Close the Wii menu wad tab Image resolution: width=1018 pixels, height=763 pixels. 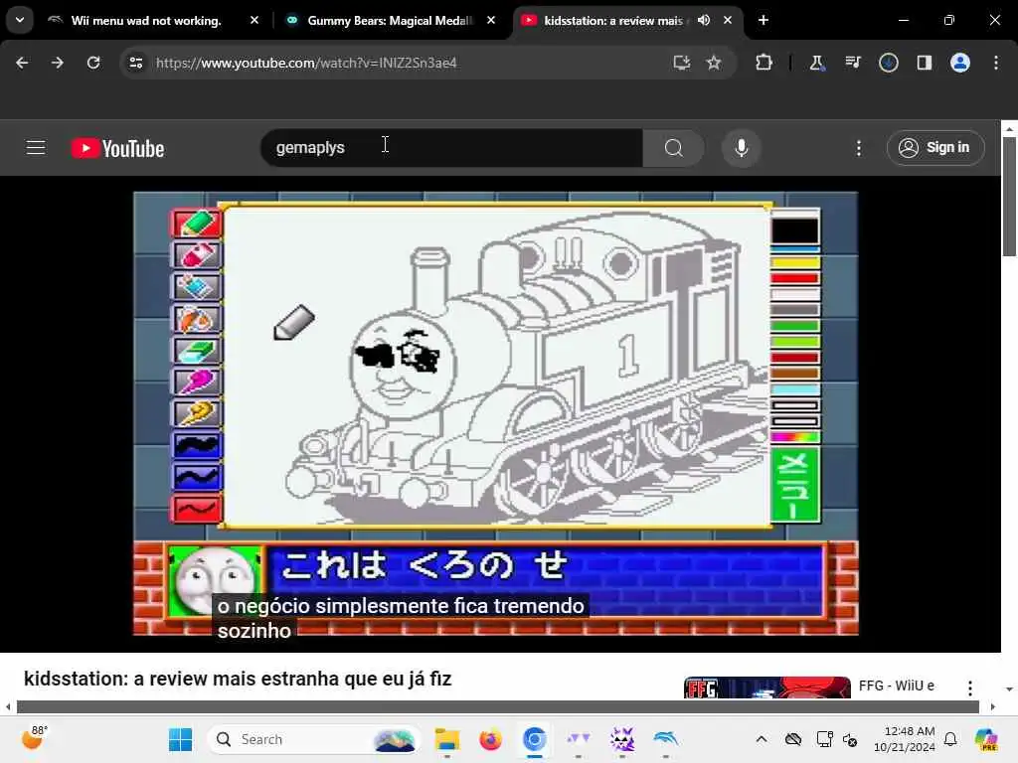[x=254, y=20]
